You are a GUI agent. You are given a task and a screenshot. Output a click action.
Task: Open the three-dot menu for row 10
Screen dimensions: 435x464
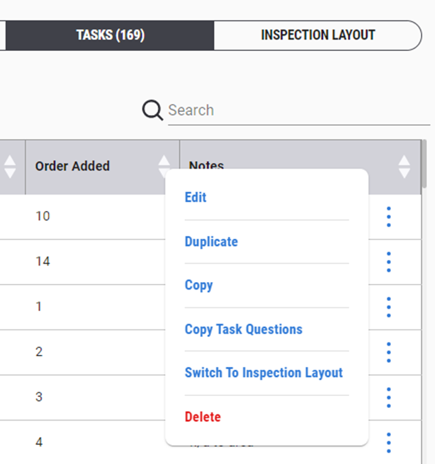click(x=388, y=217)
